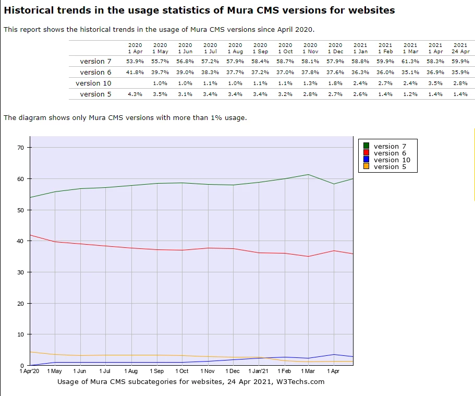Click the red line low point at 1 Mar
This screenshot has height=396, width=475.
tap(308, 256)
